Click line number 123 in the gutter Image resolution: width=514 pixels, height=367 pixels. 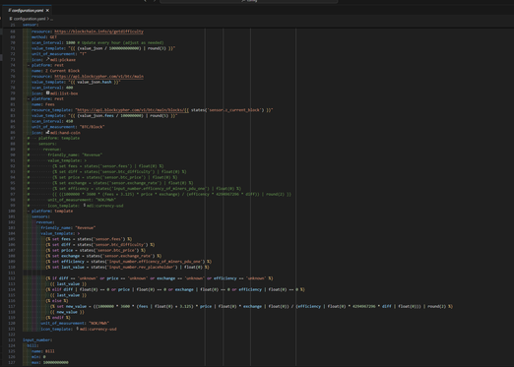pos(12,340)
